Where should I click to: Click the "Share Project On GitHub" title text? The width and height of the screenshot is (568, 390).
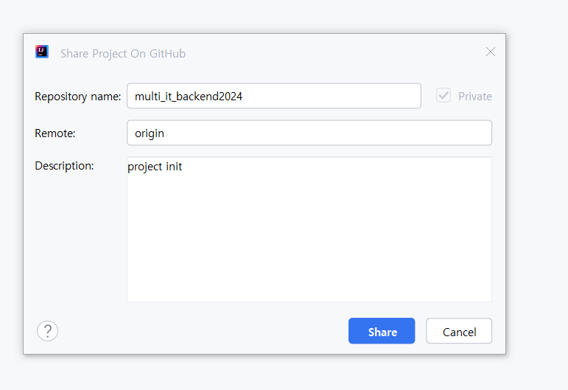[x=123, y=54]
